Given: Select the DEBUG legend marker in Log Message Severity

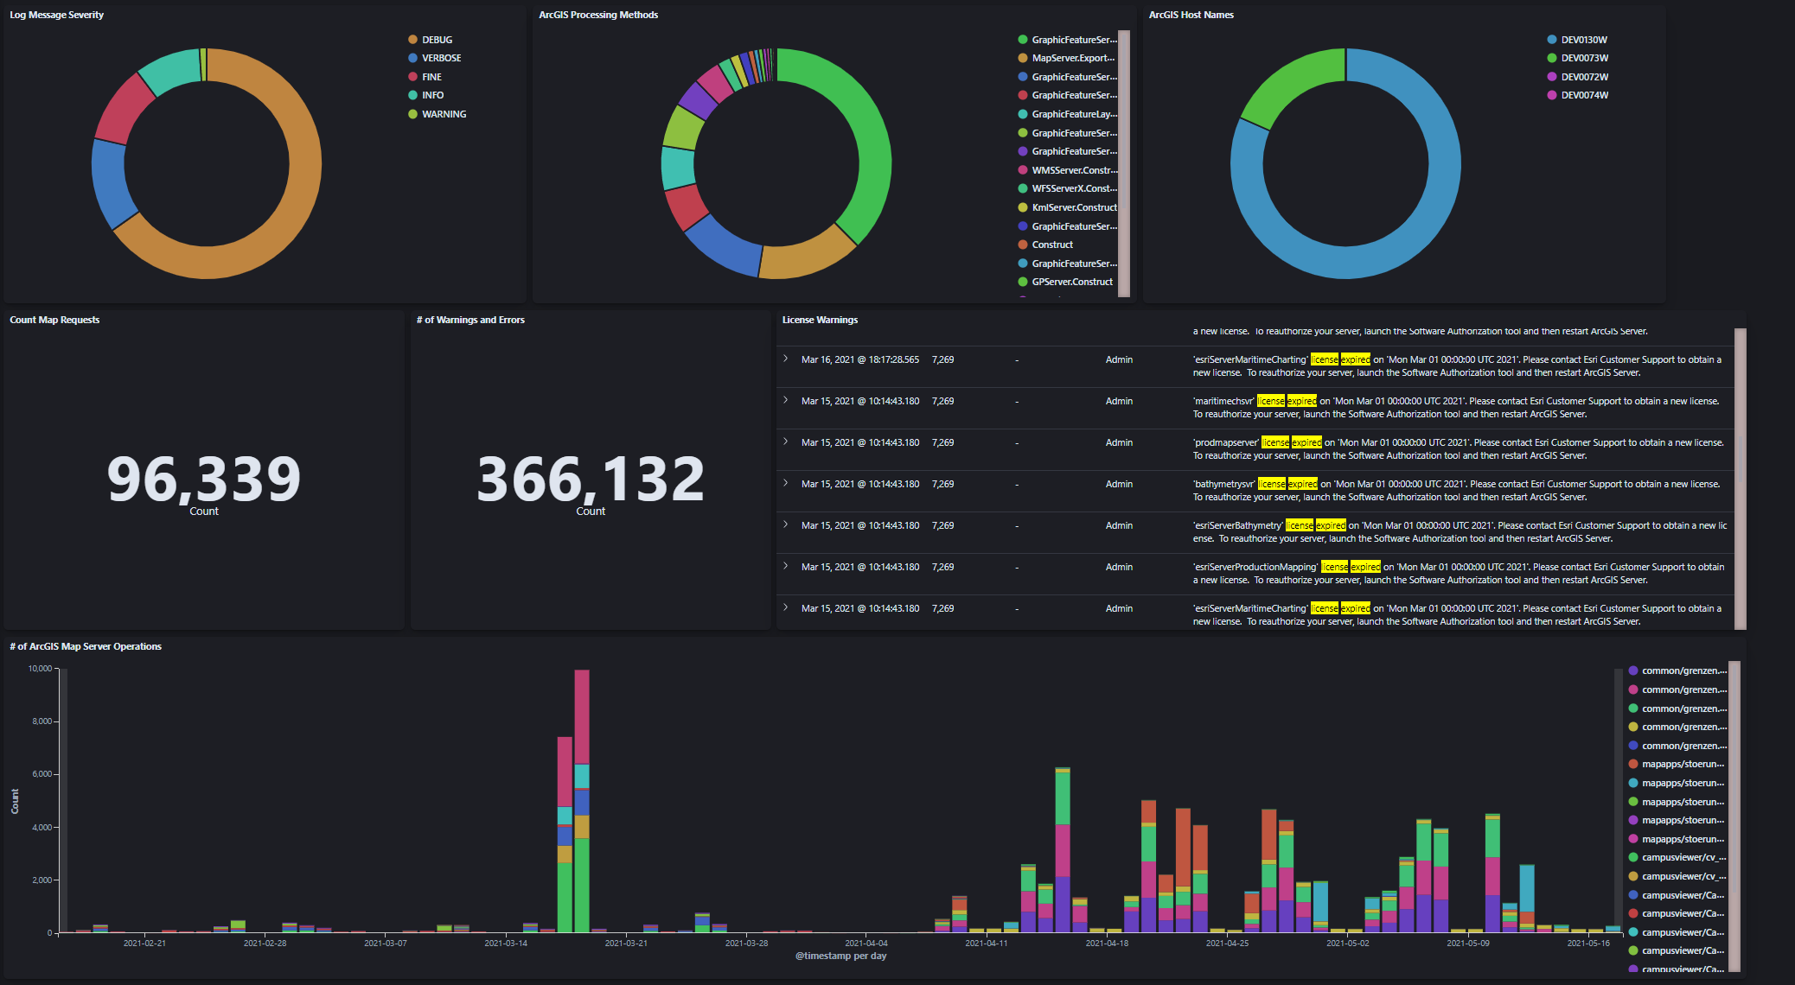Looking at the screenshot, I should [x=412, y=39].
